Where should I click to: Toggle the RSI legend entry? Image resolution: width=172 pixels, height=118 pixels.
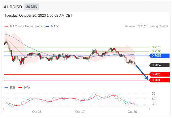(10, 87)
